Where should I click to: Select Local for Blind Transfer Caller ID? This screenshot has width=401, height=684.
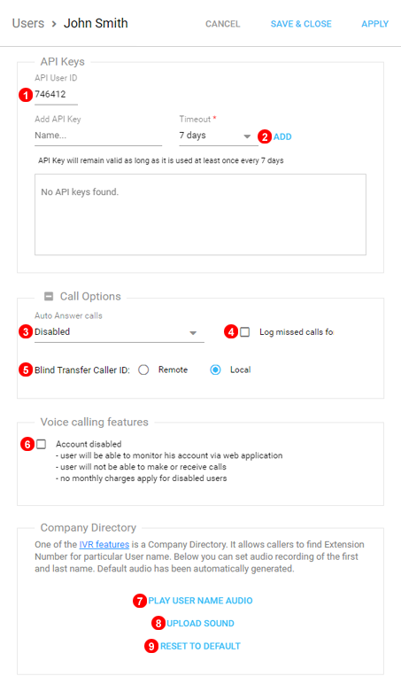click(215, 370)
